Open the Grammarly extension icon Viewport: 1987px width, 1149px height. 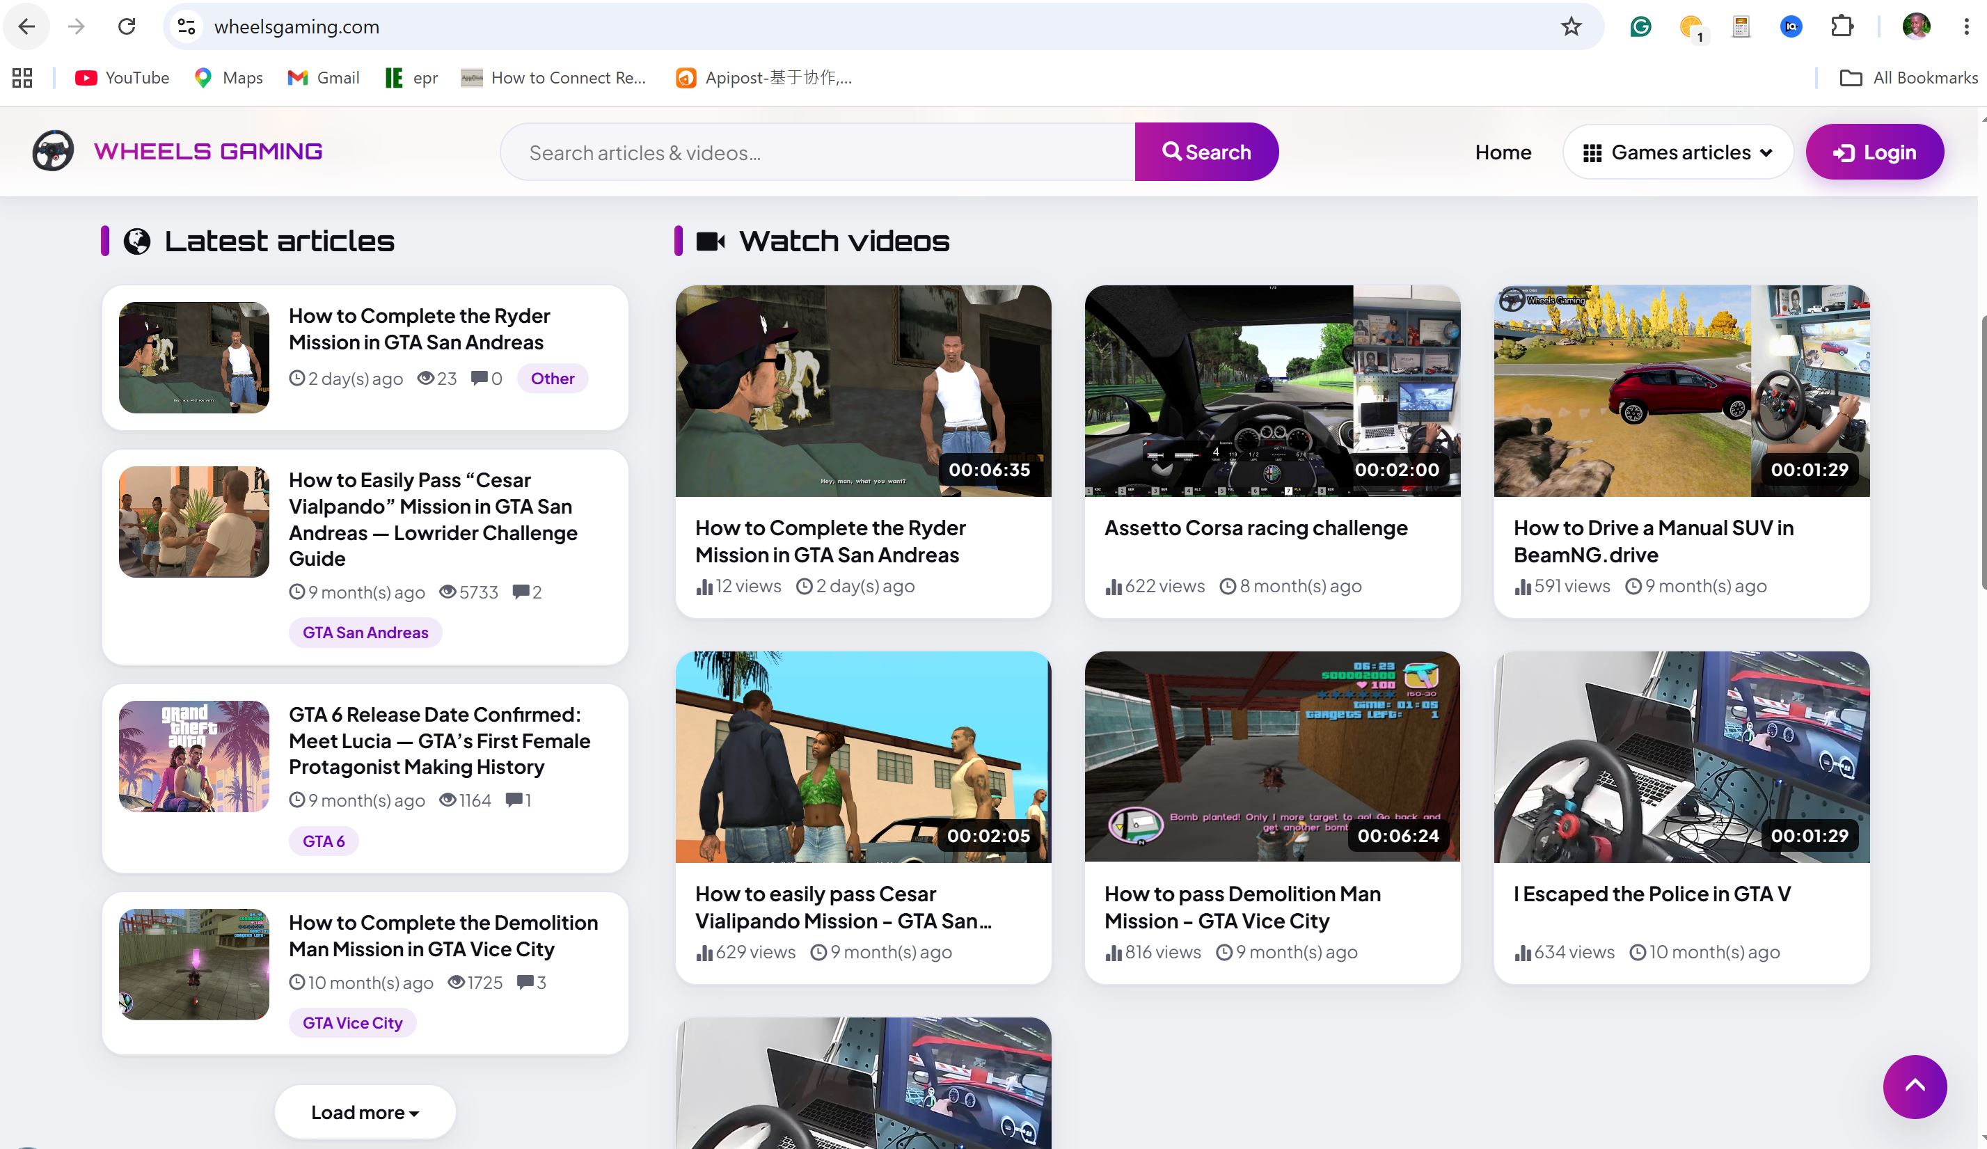(1640, 27)
